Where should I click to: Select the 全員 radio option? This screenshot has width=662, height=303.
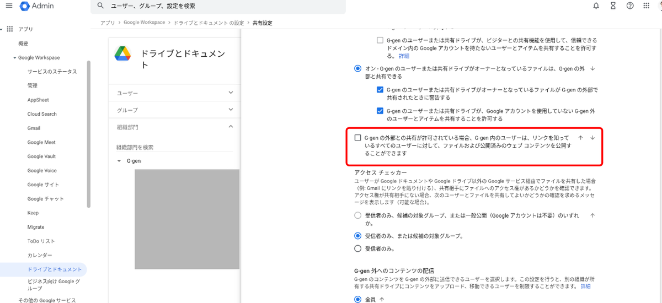(x=357, y=300)
